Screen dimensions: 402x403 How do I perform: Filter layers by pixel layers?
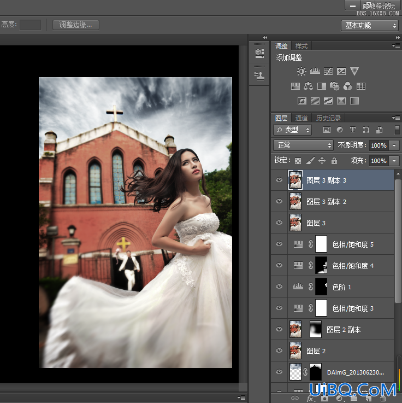click(327, 130)
